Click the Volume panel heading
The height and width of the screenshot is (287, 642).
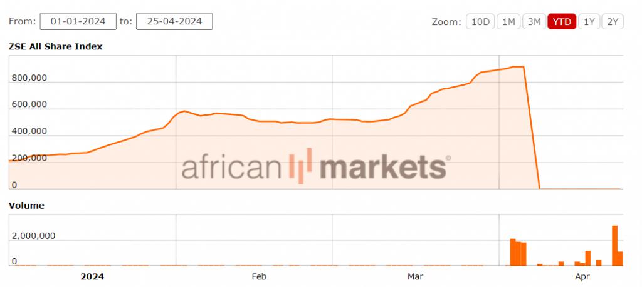(26, 205)
